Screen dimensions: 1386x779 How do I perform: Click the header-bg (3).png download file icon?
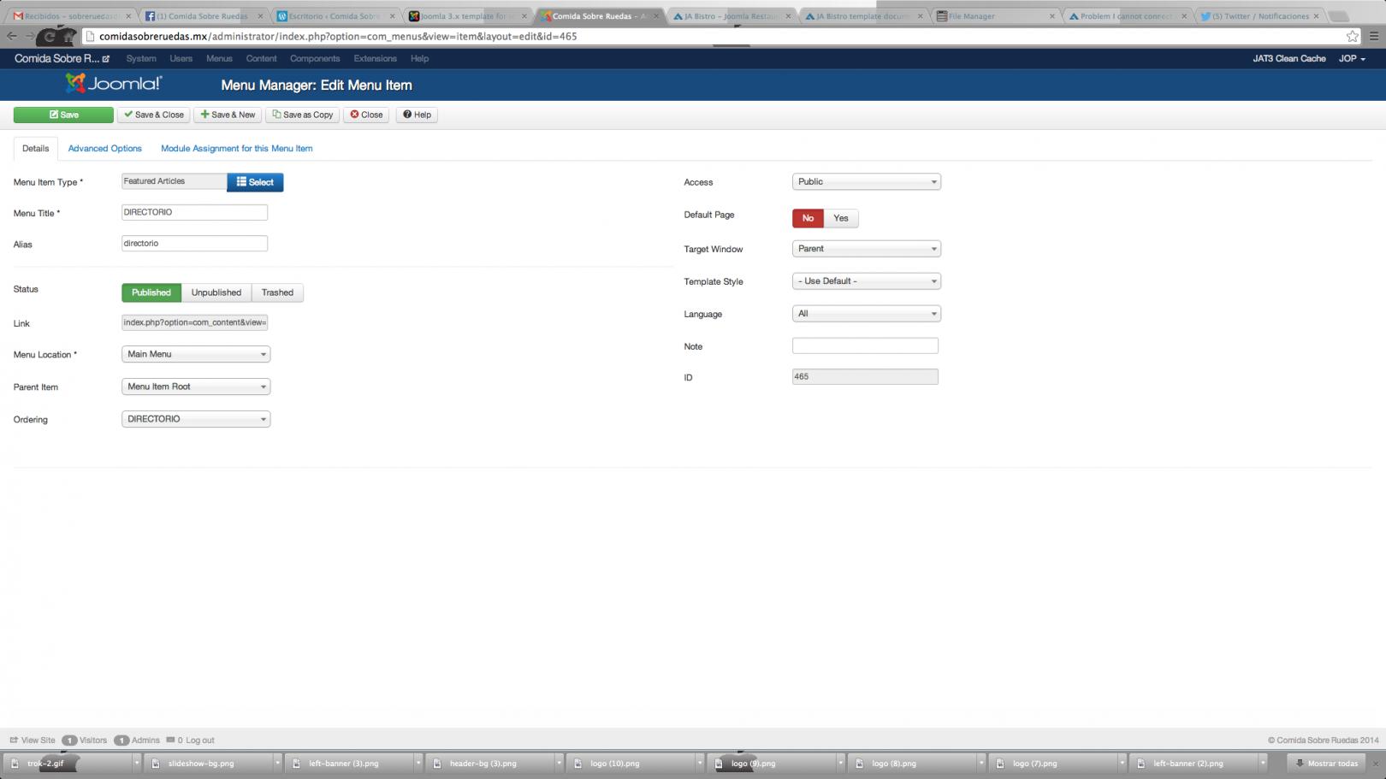[x=437, y=764]
